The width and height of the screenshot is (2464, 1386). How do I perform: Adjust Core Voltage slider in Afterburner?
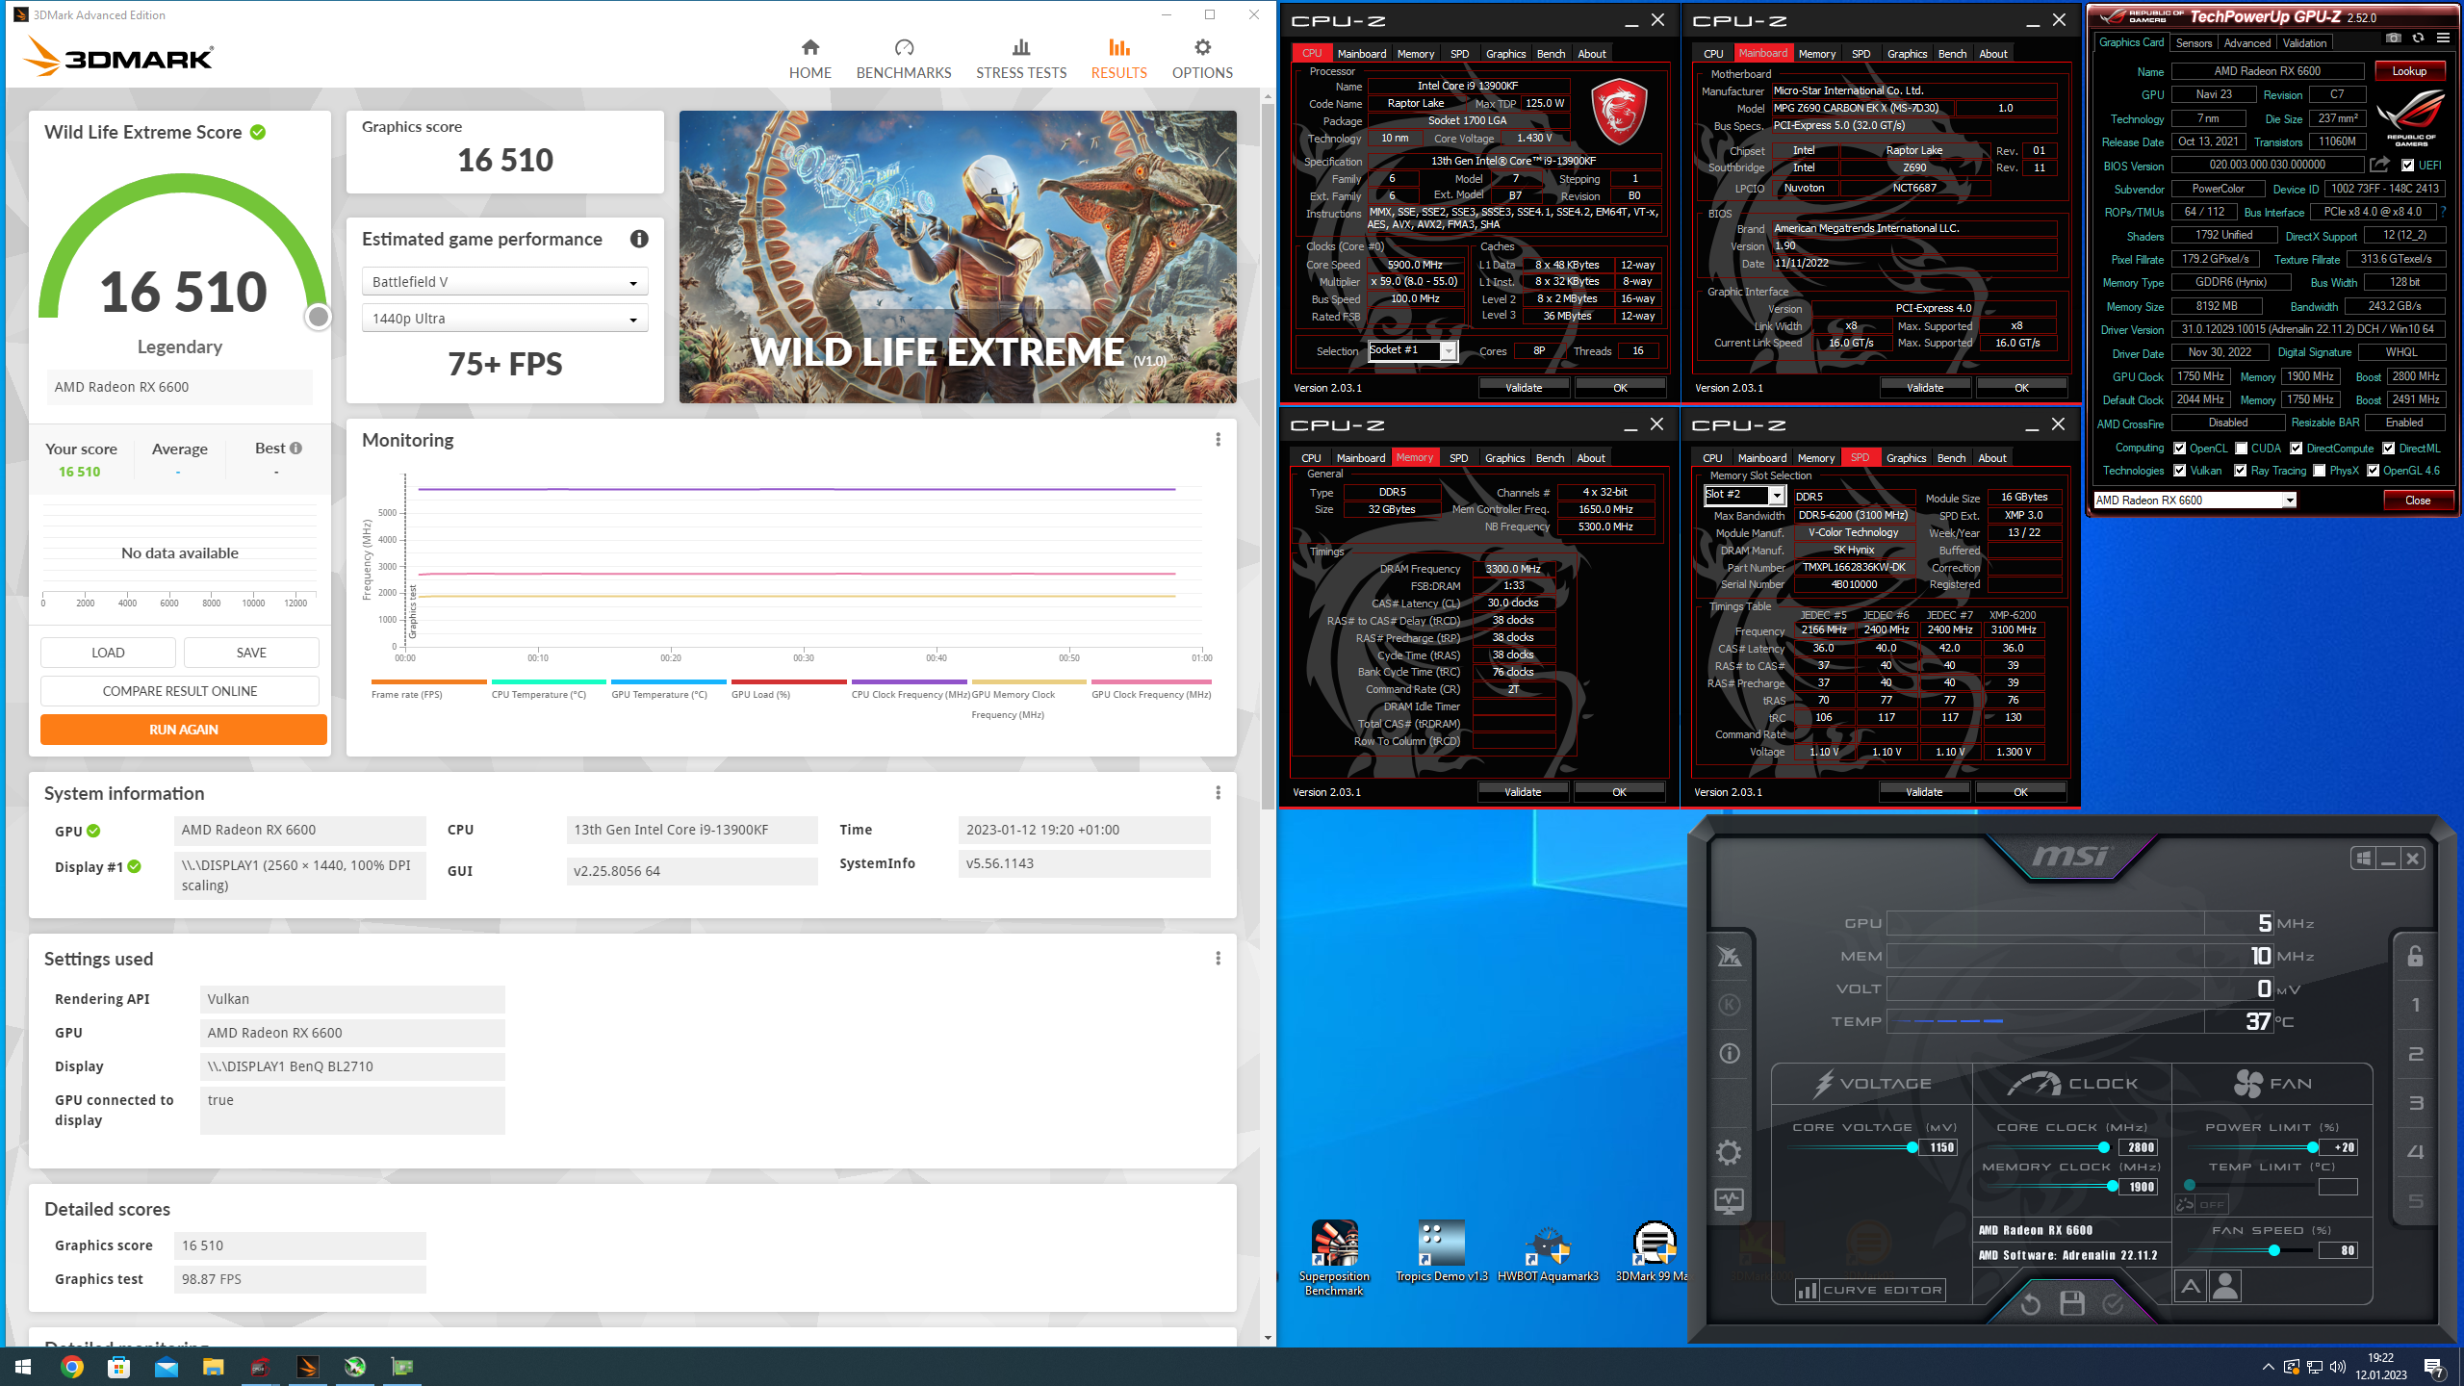(x=1912, y=1147)
